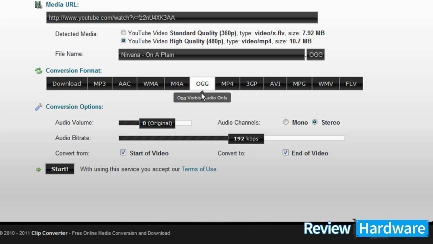433x244 pixels.
Task: Select the MP4 format tab
Action: click(x=227, y=84)
